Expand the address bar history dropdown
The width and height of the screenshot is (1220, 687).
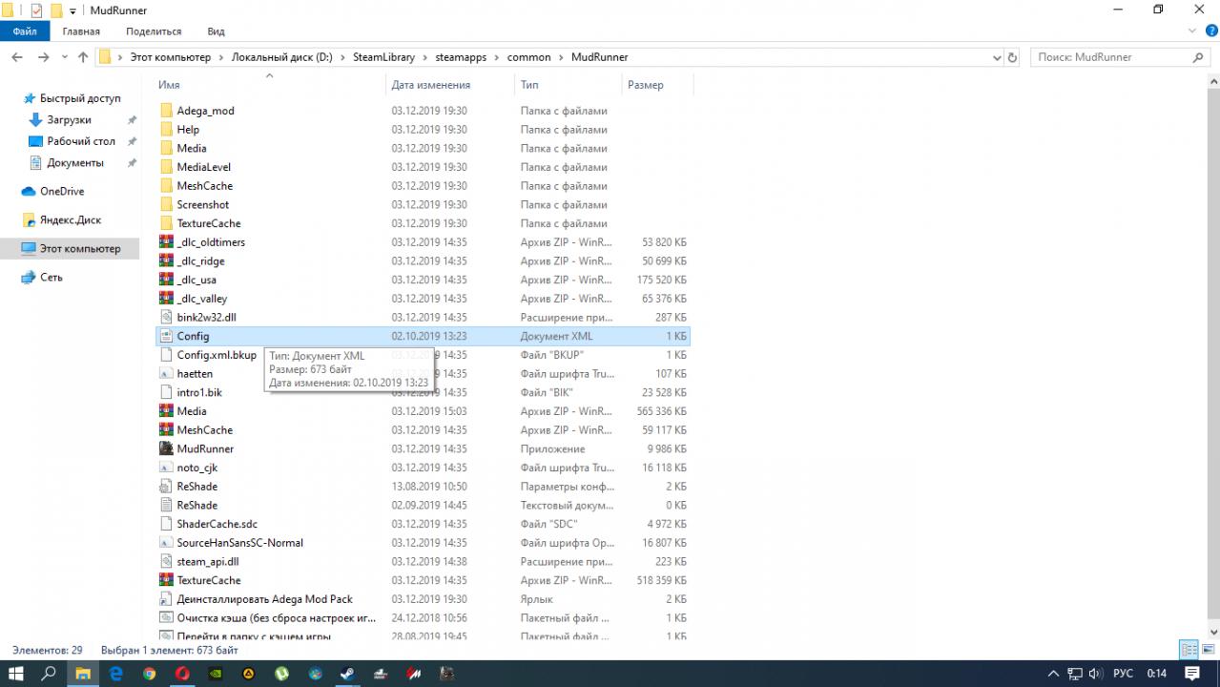[x=995, y=57]
